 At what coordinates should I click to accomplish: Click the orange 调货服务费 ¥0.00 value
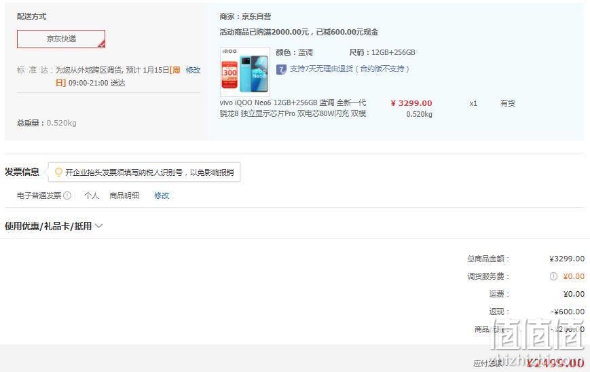point(574,276)
